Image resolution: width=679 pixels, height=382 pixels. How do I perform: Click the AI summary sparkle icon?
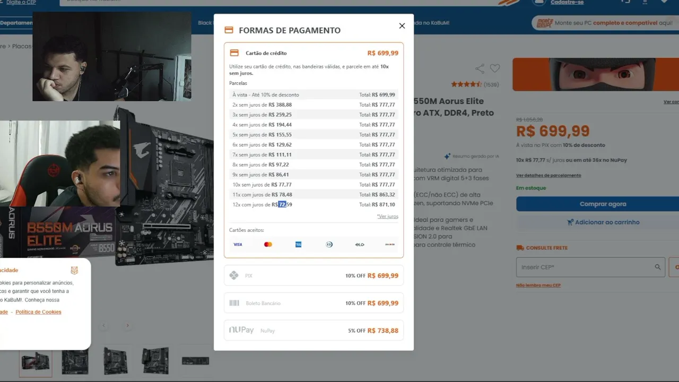pyautogui.click(x=447, y=157)
